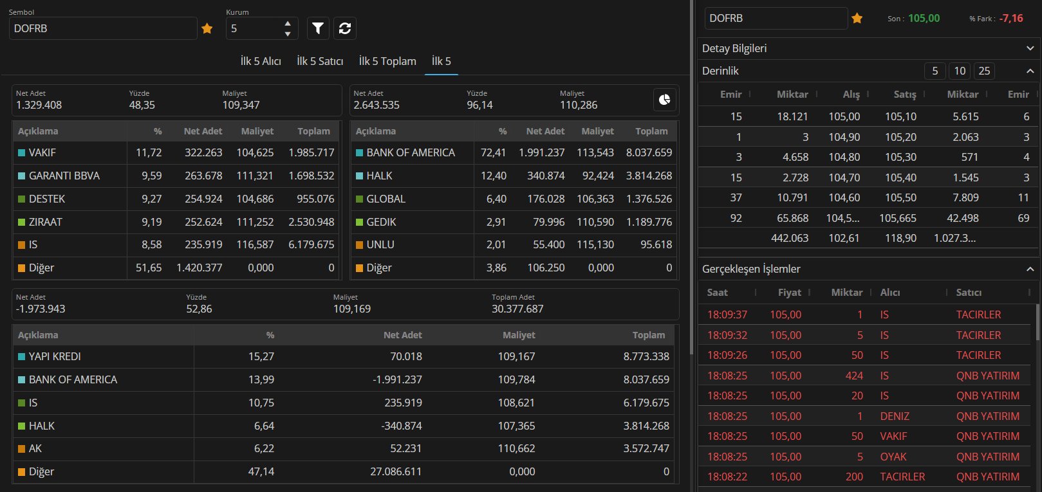Expand the Detay Bilgileri section
Screen dimensions: 1042x492
click(x=1030, y=48)
